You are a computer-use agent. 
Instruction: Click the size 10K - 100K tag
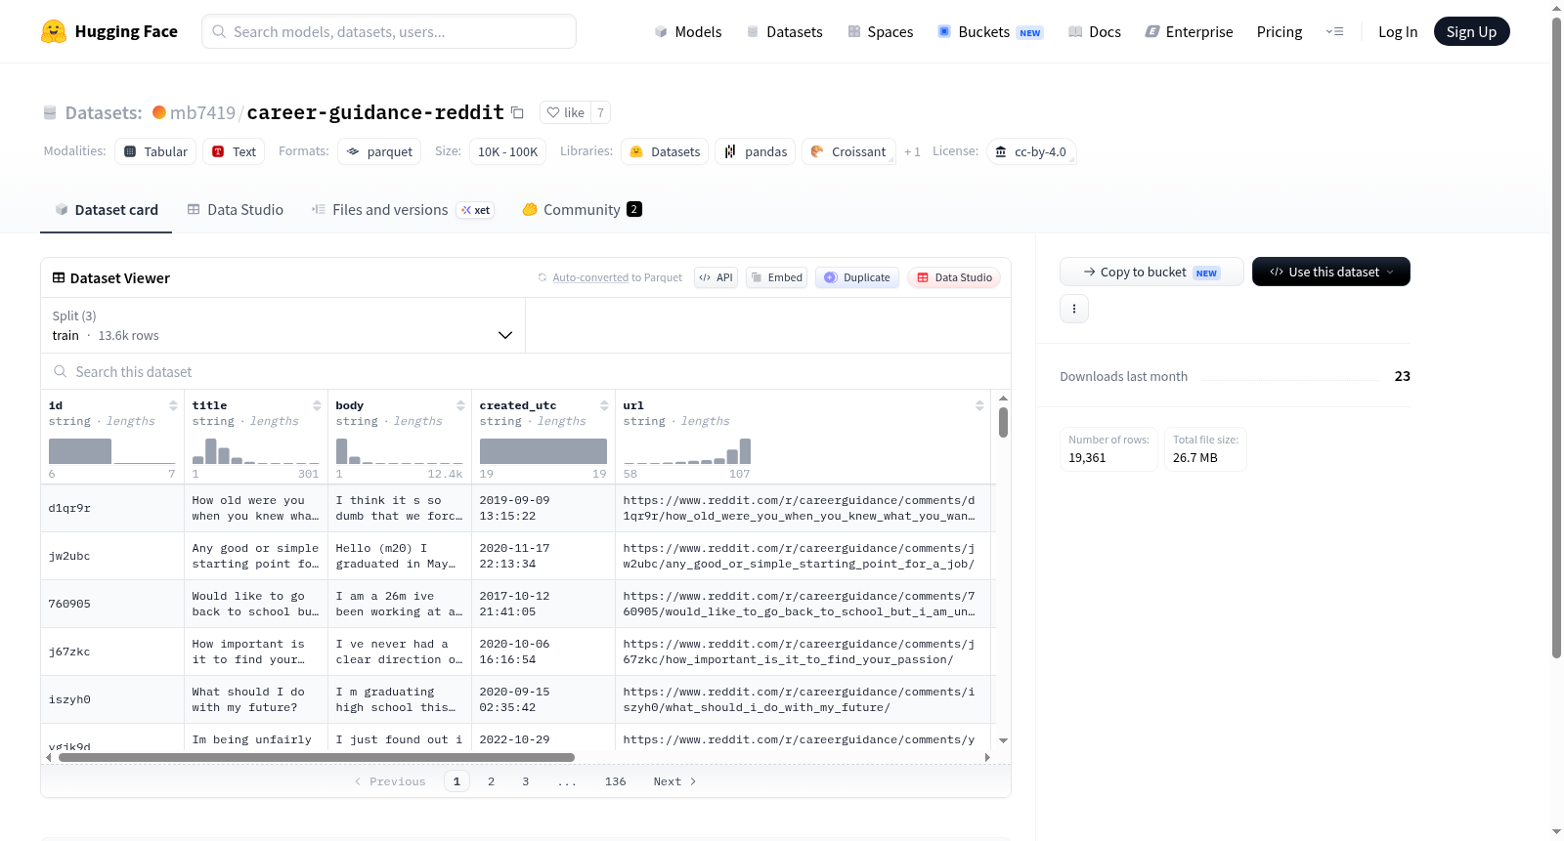coord(507,151)
